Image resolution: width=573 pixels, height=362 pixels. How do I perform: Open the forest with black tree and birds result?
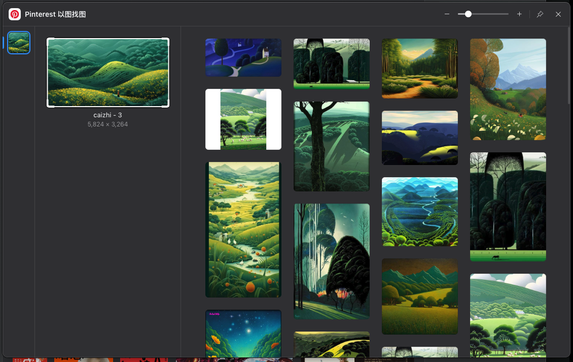(x=332, y=261)
